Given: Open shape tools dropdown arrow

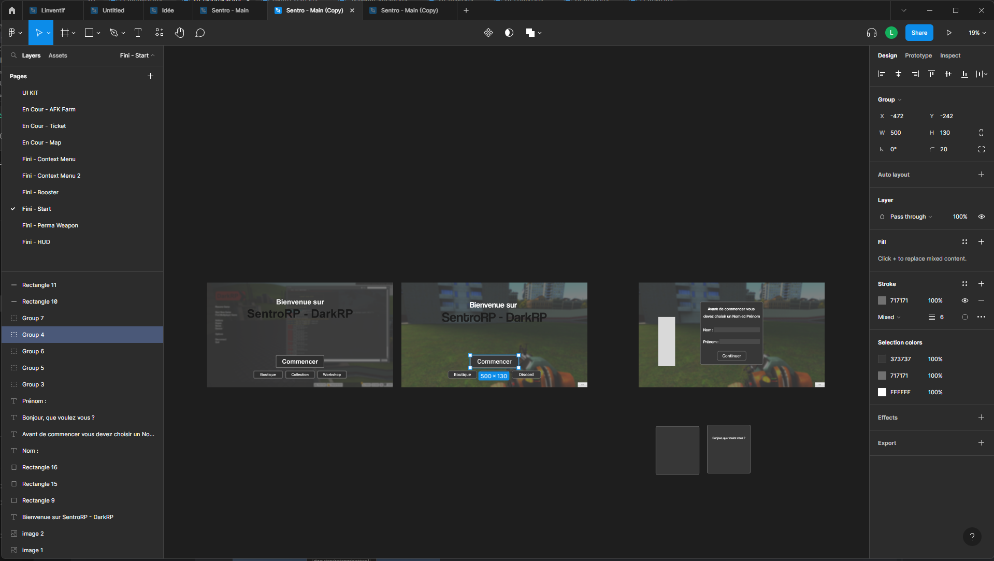Looking at the screenshot, I should 98,33.
